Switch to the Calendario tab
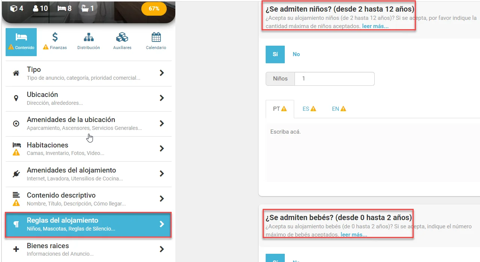The height and width of the screenshot is (262, 480). 156,42
